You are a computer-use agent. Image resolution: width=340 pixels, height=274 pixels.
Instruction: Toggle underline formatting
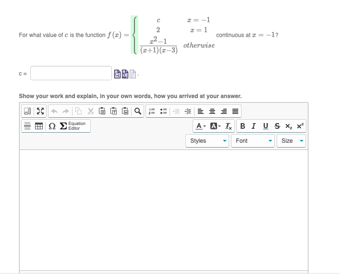point(266,126)
